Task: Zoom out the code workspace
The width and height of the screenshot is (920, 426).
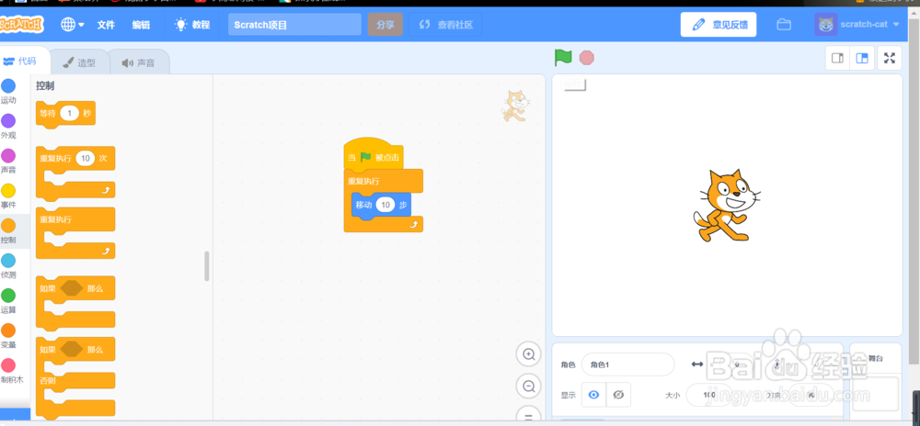Action: 529,387
